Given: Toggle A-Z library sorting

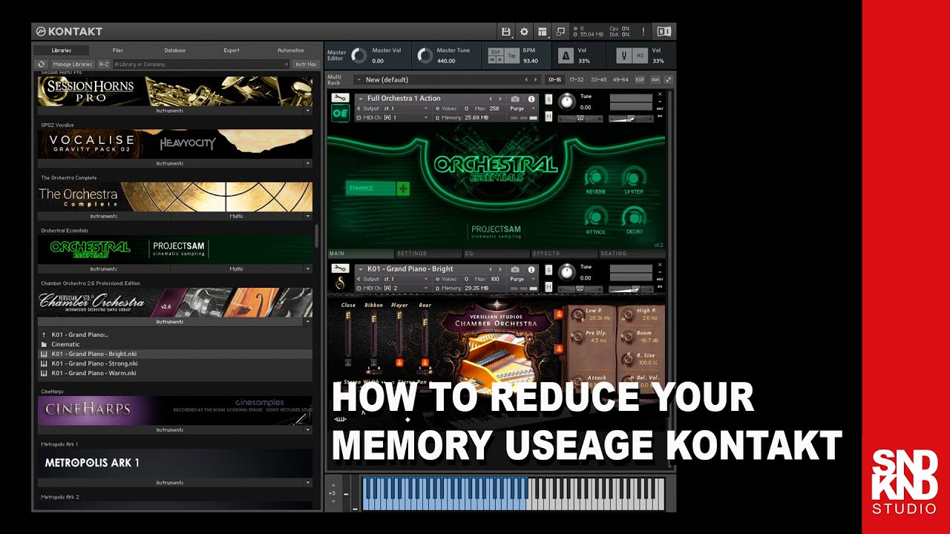Looking at the screenshot, I should (x=104, y=65).
